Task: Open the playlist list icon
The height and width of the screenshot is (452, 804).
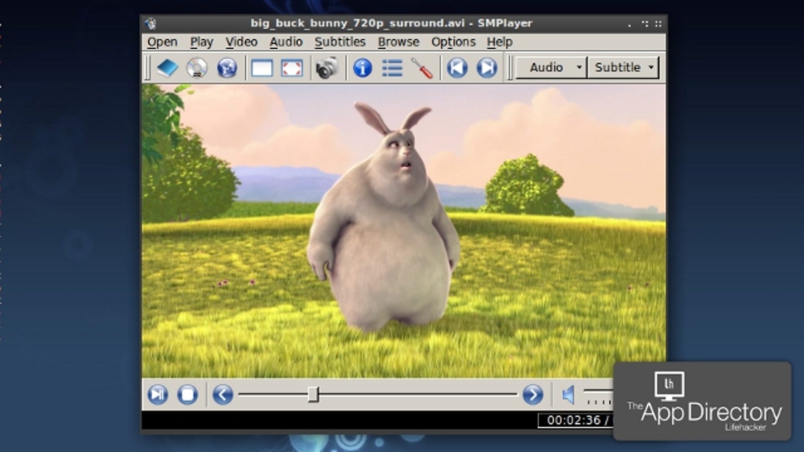Action: click(x=392, y=68)
